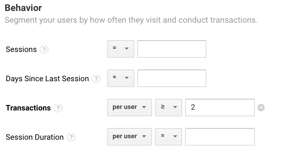Click the Behavior section heading
Viewport: 285px width, 158px height.
coord(24,8)
